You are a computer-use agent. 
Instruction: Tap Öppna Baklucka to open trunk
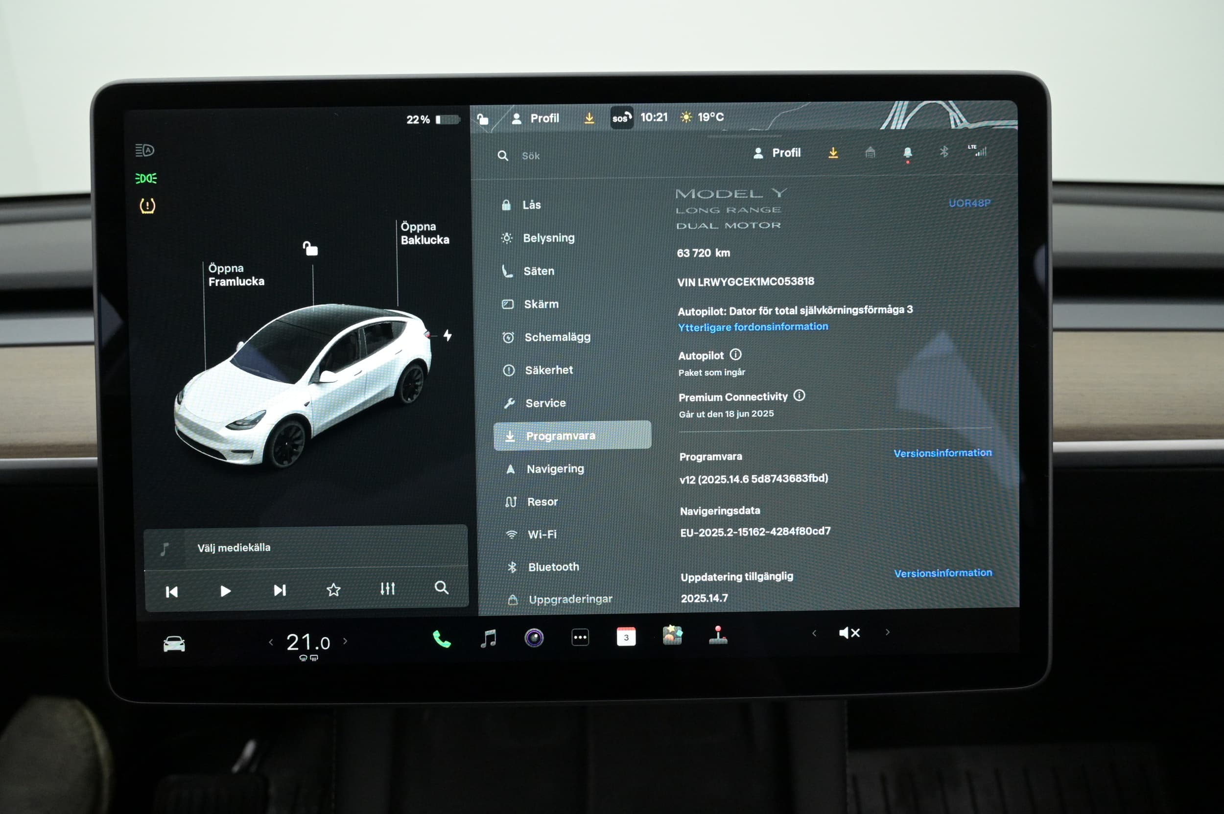click(425, 233)
